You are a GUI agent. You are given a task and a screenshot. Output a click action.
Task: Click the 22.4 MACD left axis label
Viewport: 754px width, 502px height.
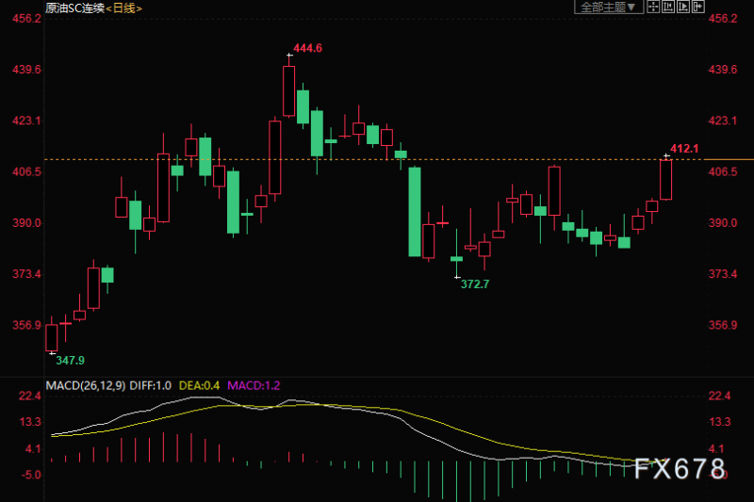pos(30,396)
